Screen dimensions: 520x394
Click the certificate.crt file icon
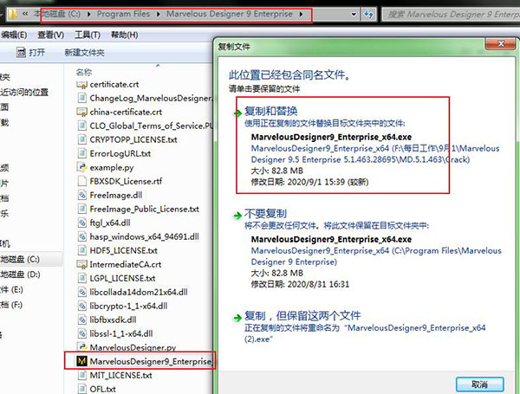point(81,85)
